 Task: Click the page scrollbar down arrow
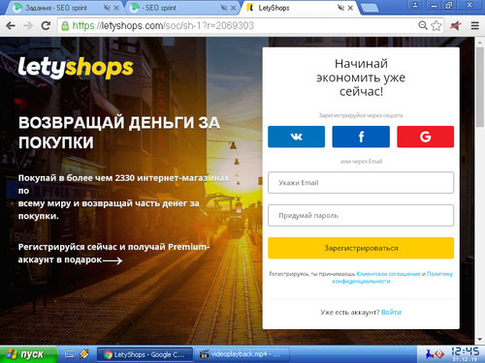479,340
